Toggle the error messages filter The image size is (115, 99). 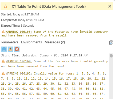(x=17, y=49)
